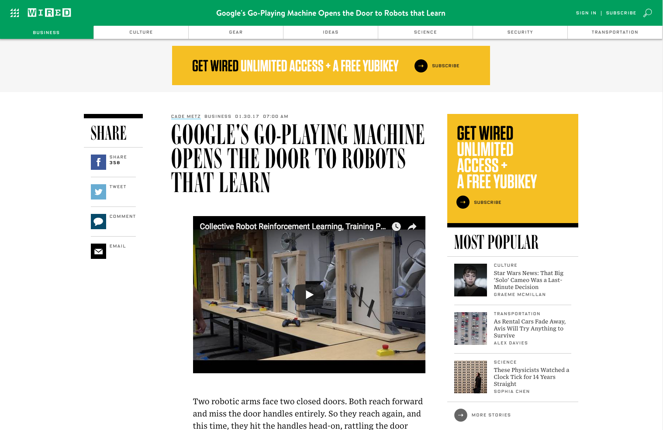Open author Cade Metz link
Viewport: 663px width, 430px height.
click(186, 117)
